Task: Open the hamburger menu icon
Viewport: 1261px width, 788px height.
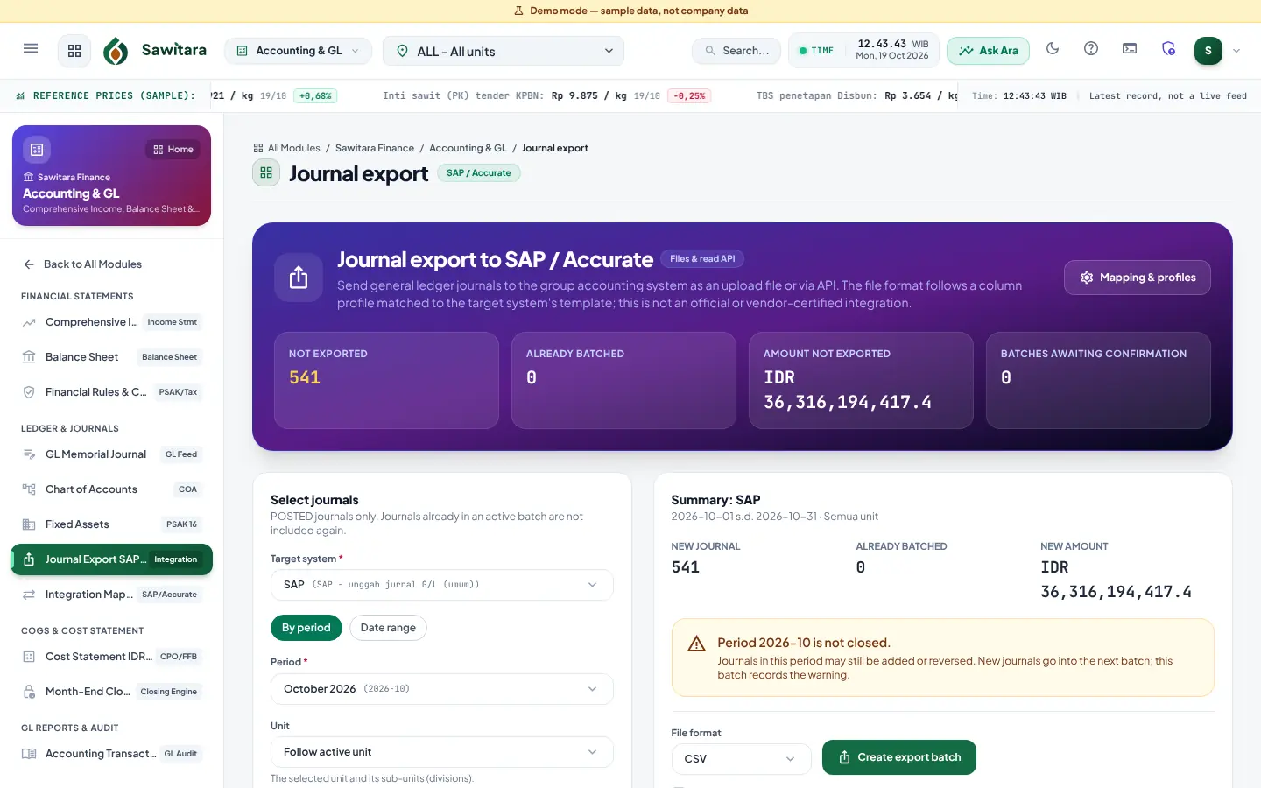Action: [31, 49]
